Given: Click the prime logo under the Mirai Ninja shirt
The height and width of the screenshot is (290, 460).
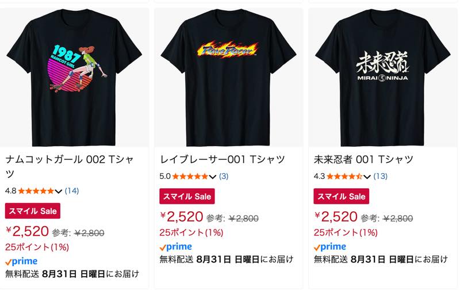Looking at the screenshot, I should click(x=330, y=247).
